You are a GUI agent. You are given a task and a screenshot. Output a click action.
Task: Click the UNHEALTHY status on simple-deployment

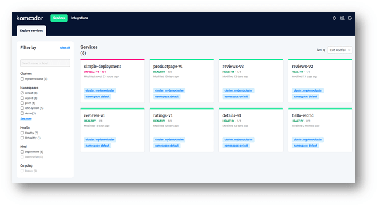pos(92,72)
